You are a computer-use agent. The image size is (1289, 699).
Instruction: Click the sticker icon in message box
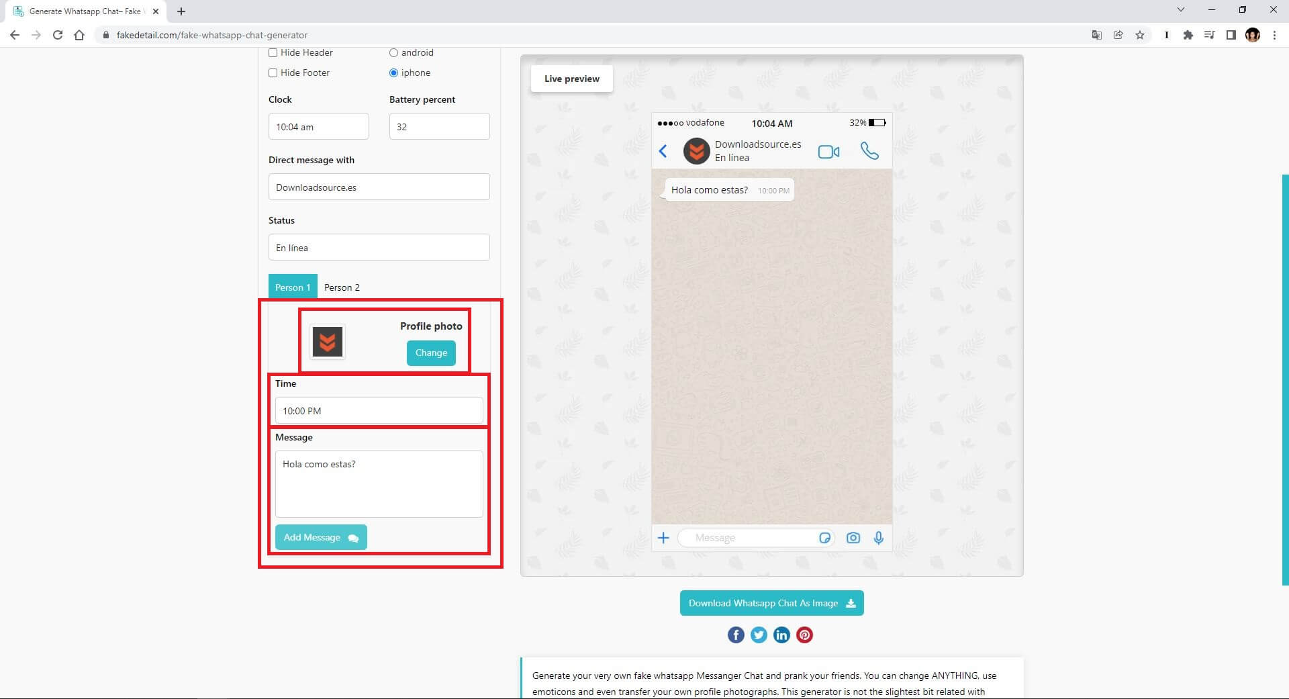tap(825, 538)
